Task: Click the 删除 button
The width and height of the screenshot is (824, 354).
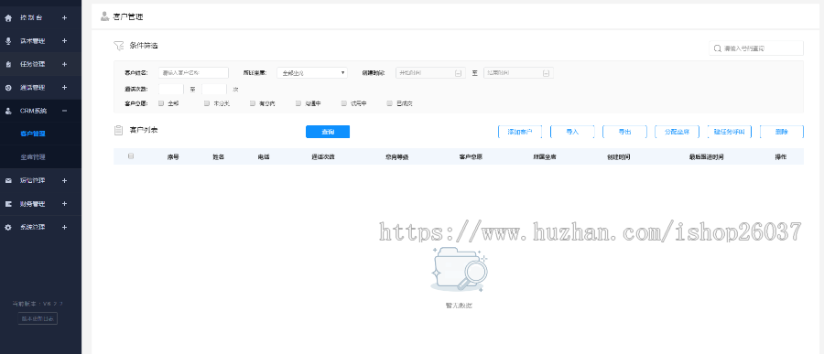Action: 782,132
